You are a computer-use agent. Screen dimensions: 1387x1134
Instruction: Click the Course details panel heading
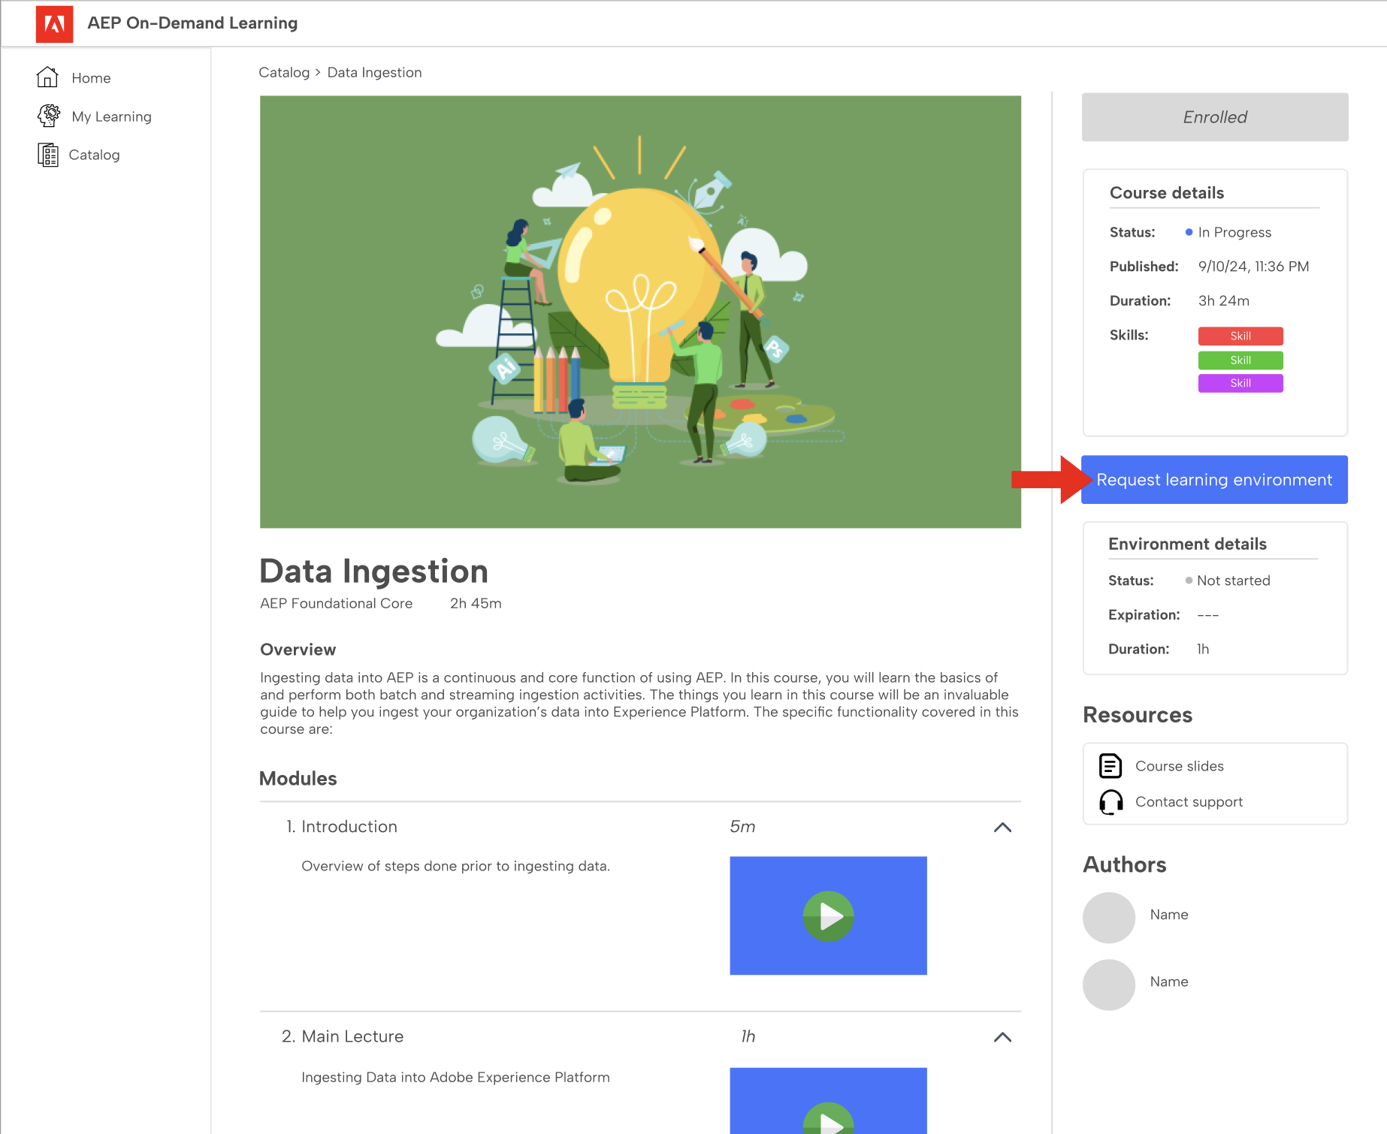click(x=1166, y=193)
